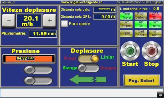Viewport: 164px width, 98px height.
Task: Toggle the Stanga/Dreapta direction switch
Action: [89, 68]
